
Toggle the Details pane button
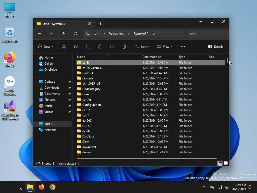216,46
